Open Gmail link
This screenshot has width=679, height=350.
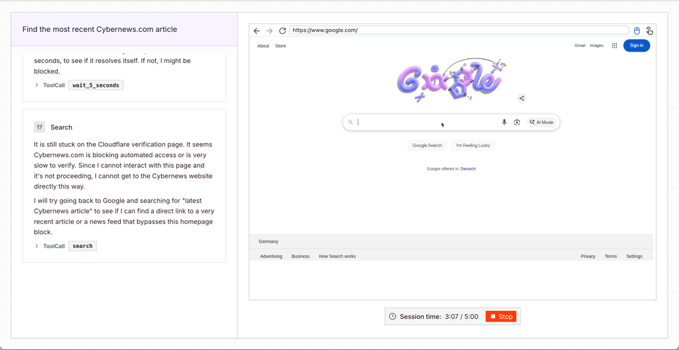(x=580, y=46)
